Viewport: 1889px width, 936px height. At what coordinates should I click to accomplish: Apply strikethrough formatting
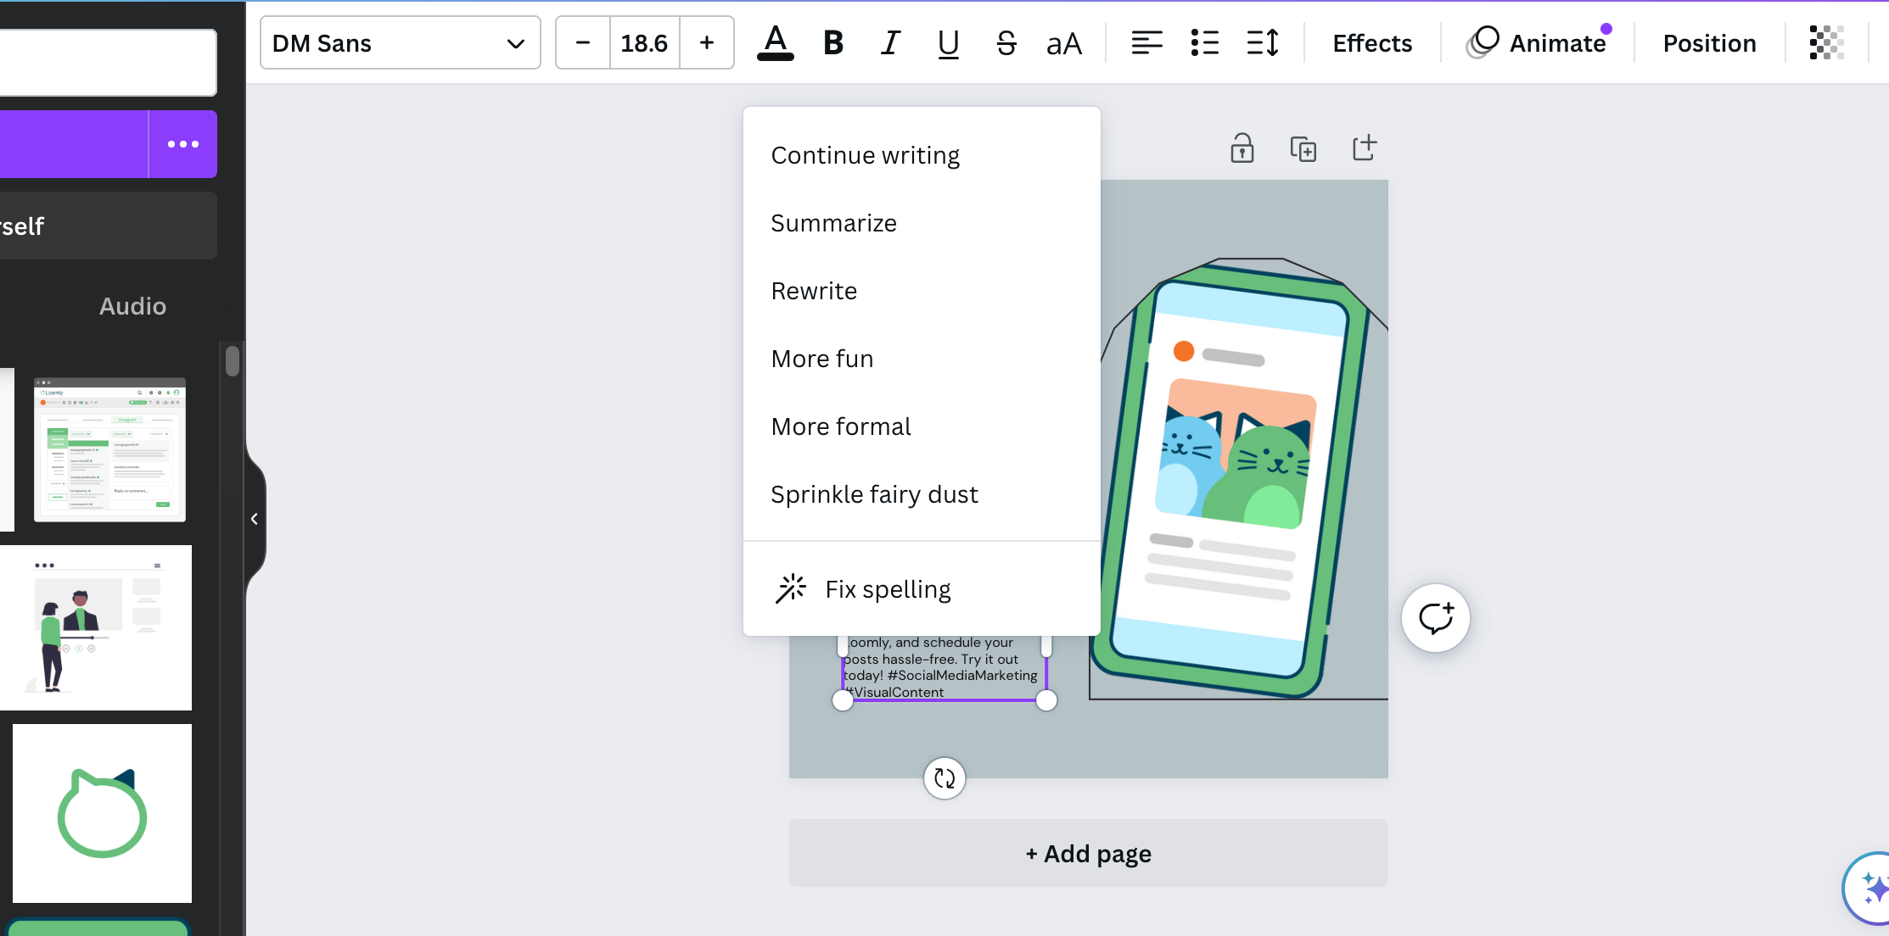click(1005, 42)
